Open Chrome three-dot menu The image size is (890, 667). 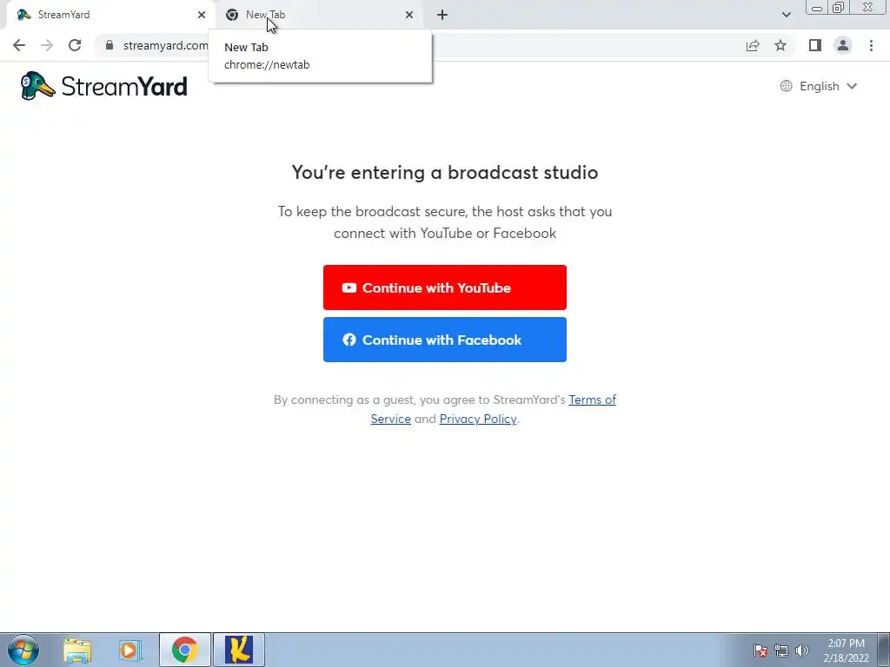(871, 45)
